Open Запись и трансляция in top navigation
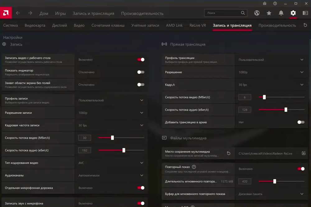This screenshot has width=311, height=207. pos(93,13)
